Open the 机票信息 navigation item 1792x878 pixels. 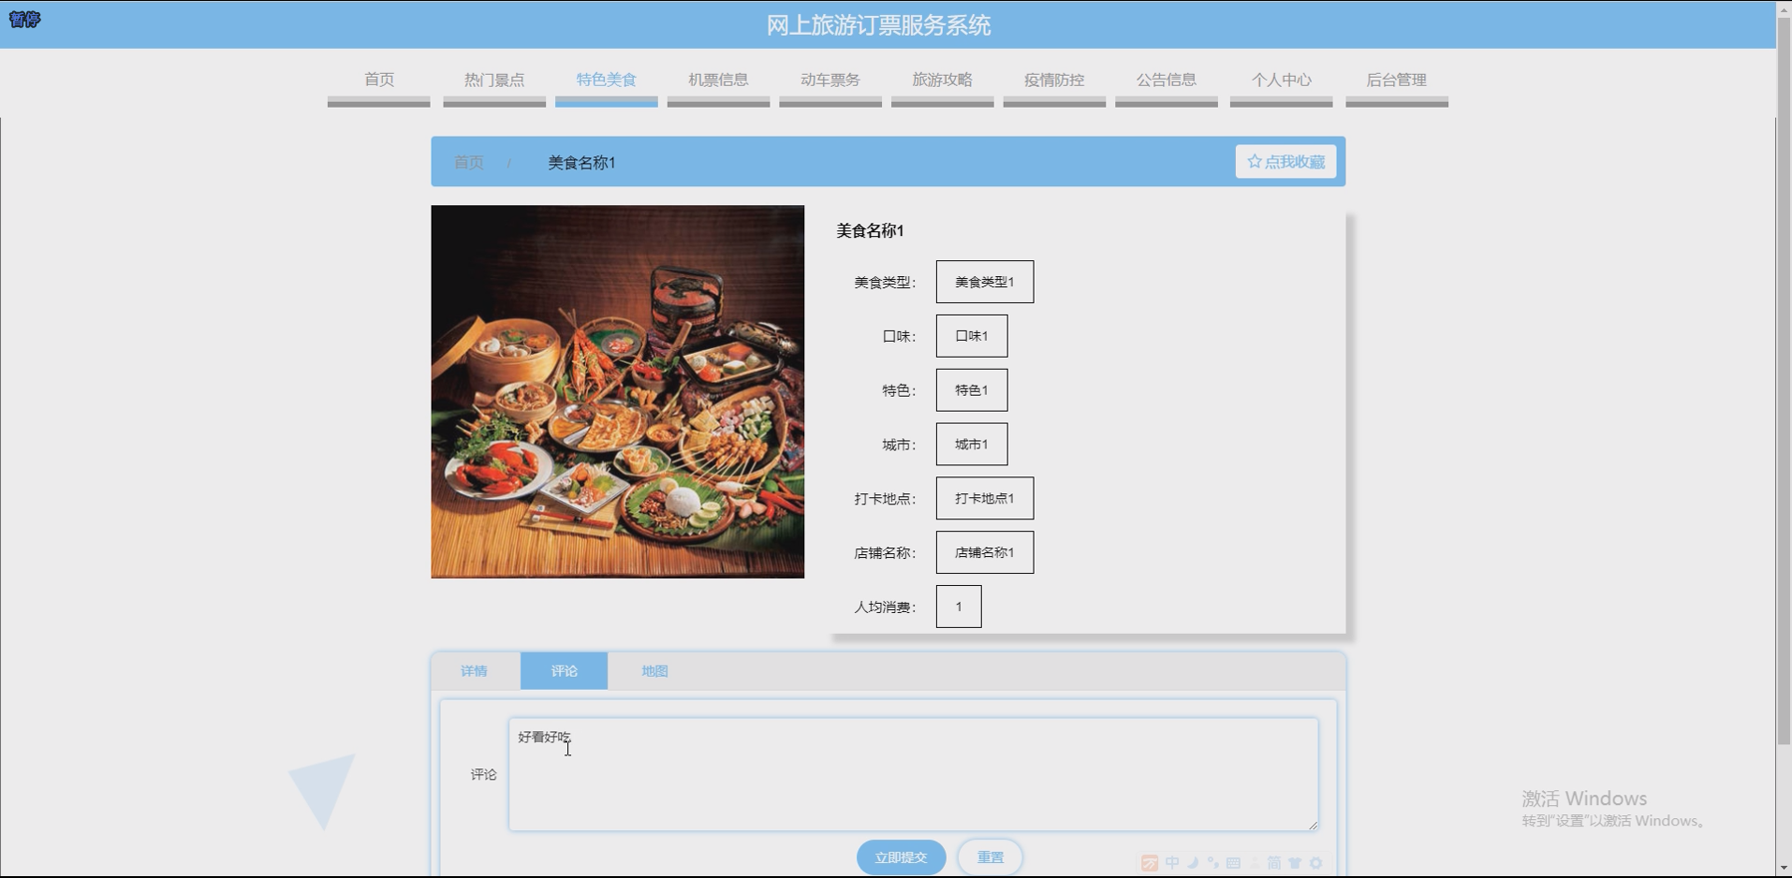click(718, 80)
